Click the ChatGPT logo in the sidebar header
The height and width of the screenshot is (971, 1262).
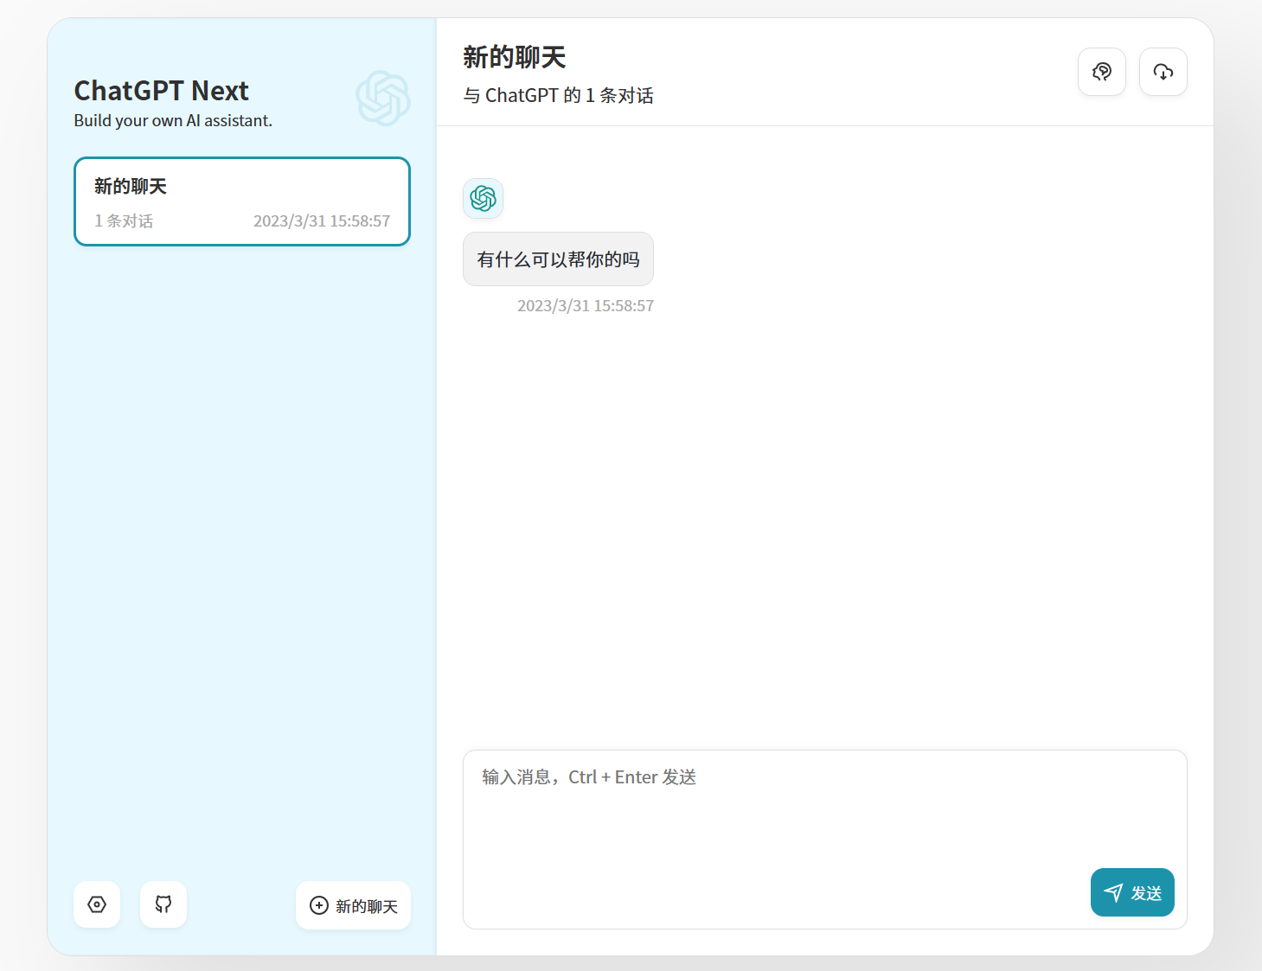(x=383, y=99)
